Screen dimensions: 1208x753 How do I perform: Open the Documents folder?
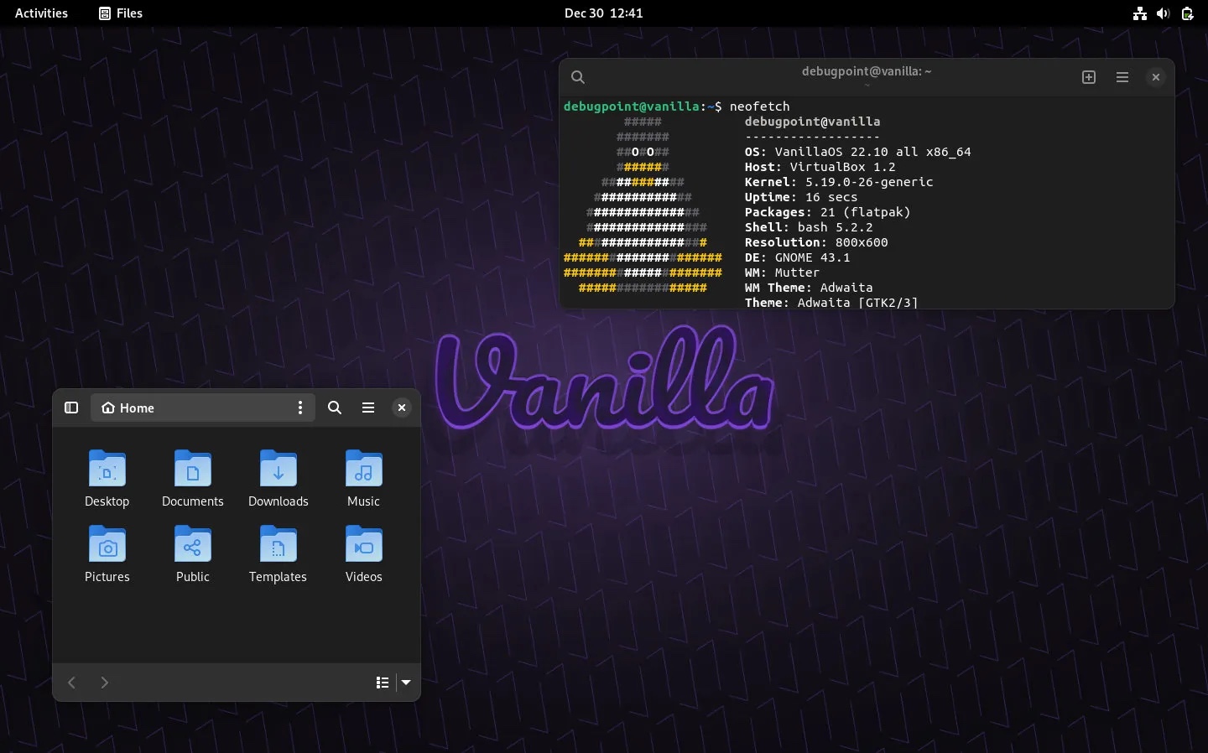[x=192, y=478]
